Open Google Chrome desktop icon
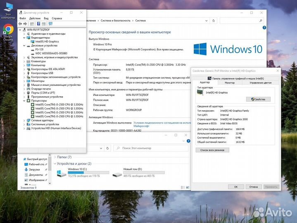 [8, 32]
